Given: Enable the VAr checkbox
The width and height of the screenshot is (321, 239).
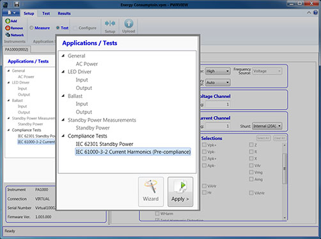Looking at the screenshot, I should [251, 165].
